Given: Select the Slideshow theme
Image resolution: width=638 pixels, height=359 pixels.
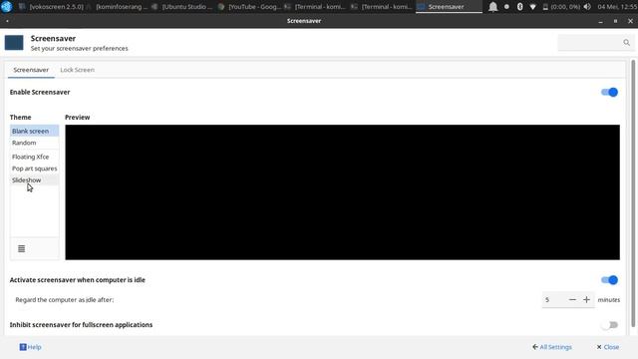Looking at the screenshot, I should (35, 179).
